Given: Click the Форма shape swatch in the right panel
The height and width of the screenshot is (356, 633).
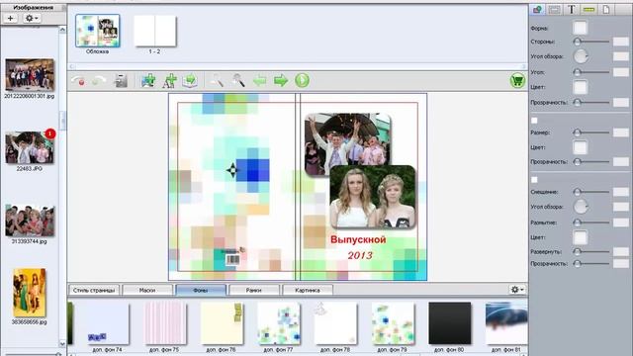Looking at the screenshot, I should [581, 28].
